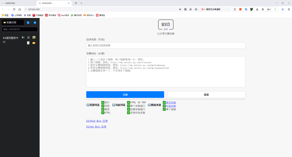Click the user profile avatar icon
Screen dimensions: 292x157
[283, 9]
